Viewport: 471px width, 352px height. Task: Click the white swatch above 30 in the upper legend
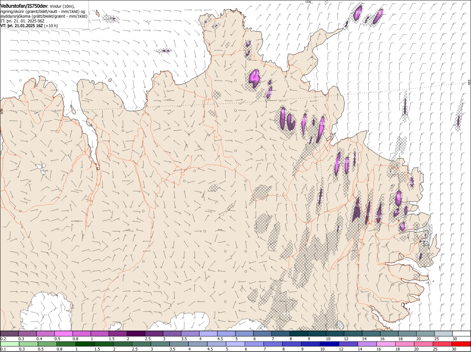click(x=461, y=334)
